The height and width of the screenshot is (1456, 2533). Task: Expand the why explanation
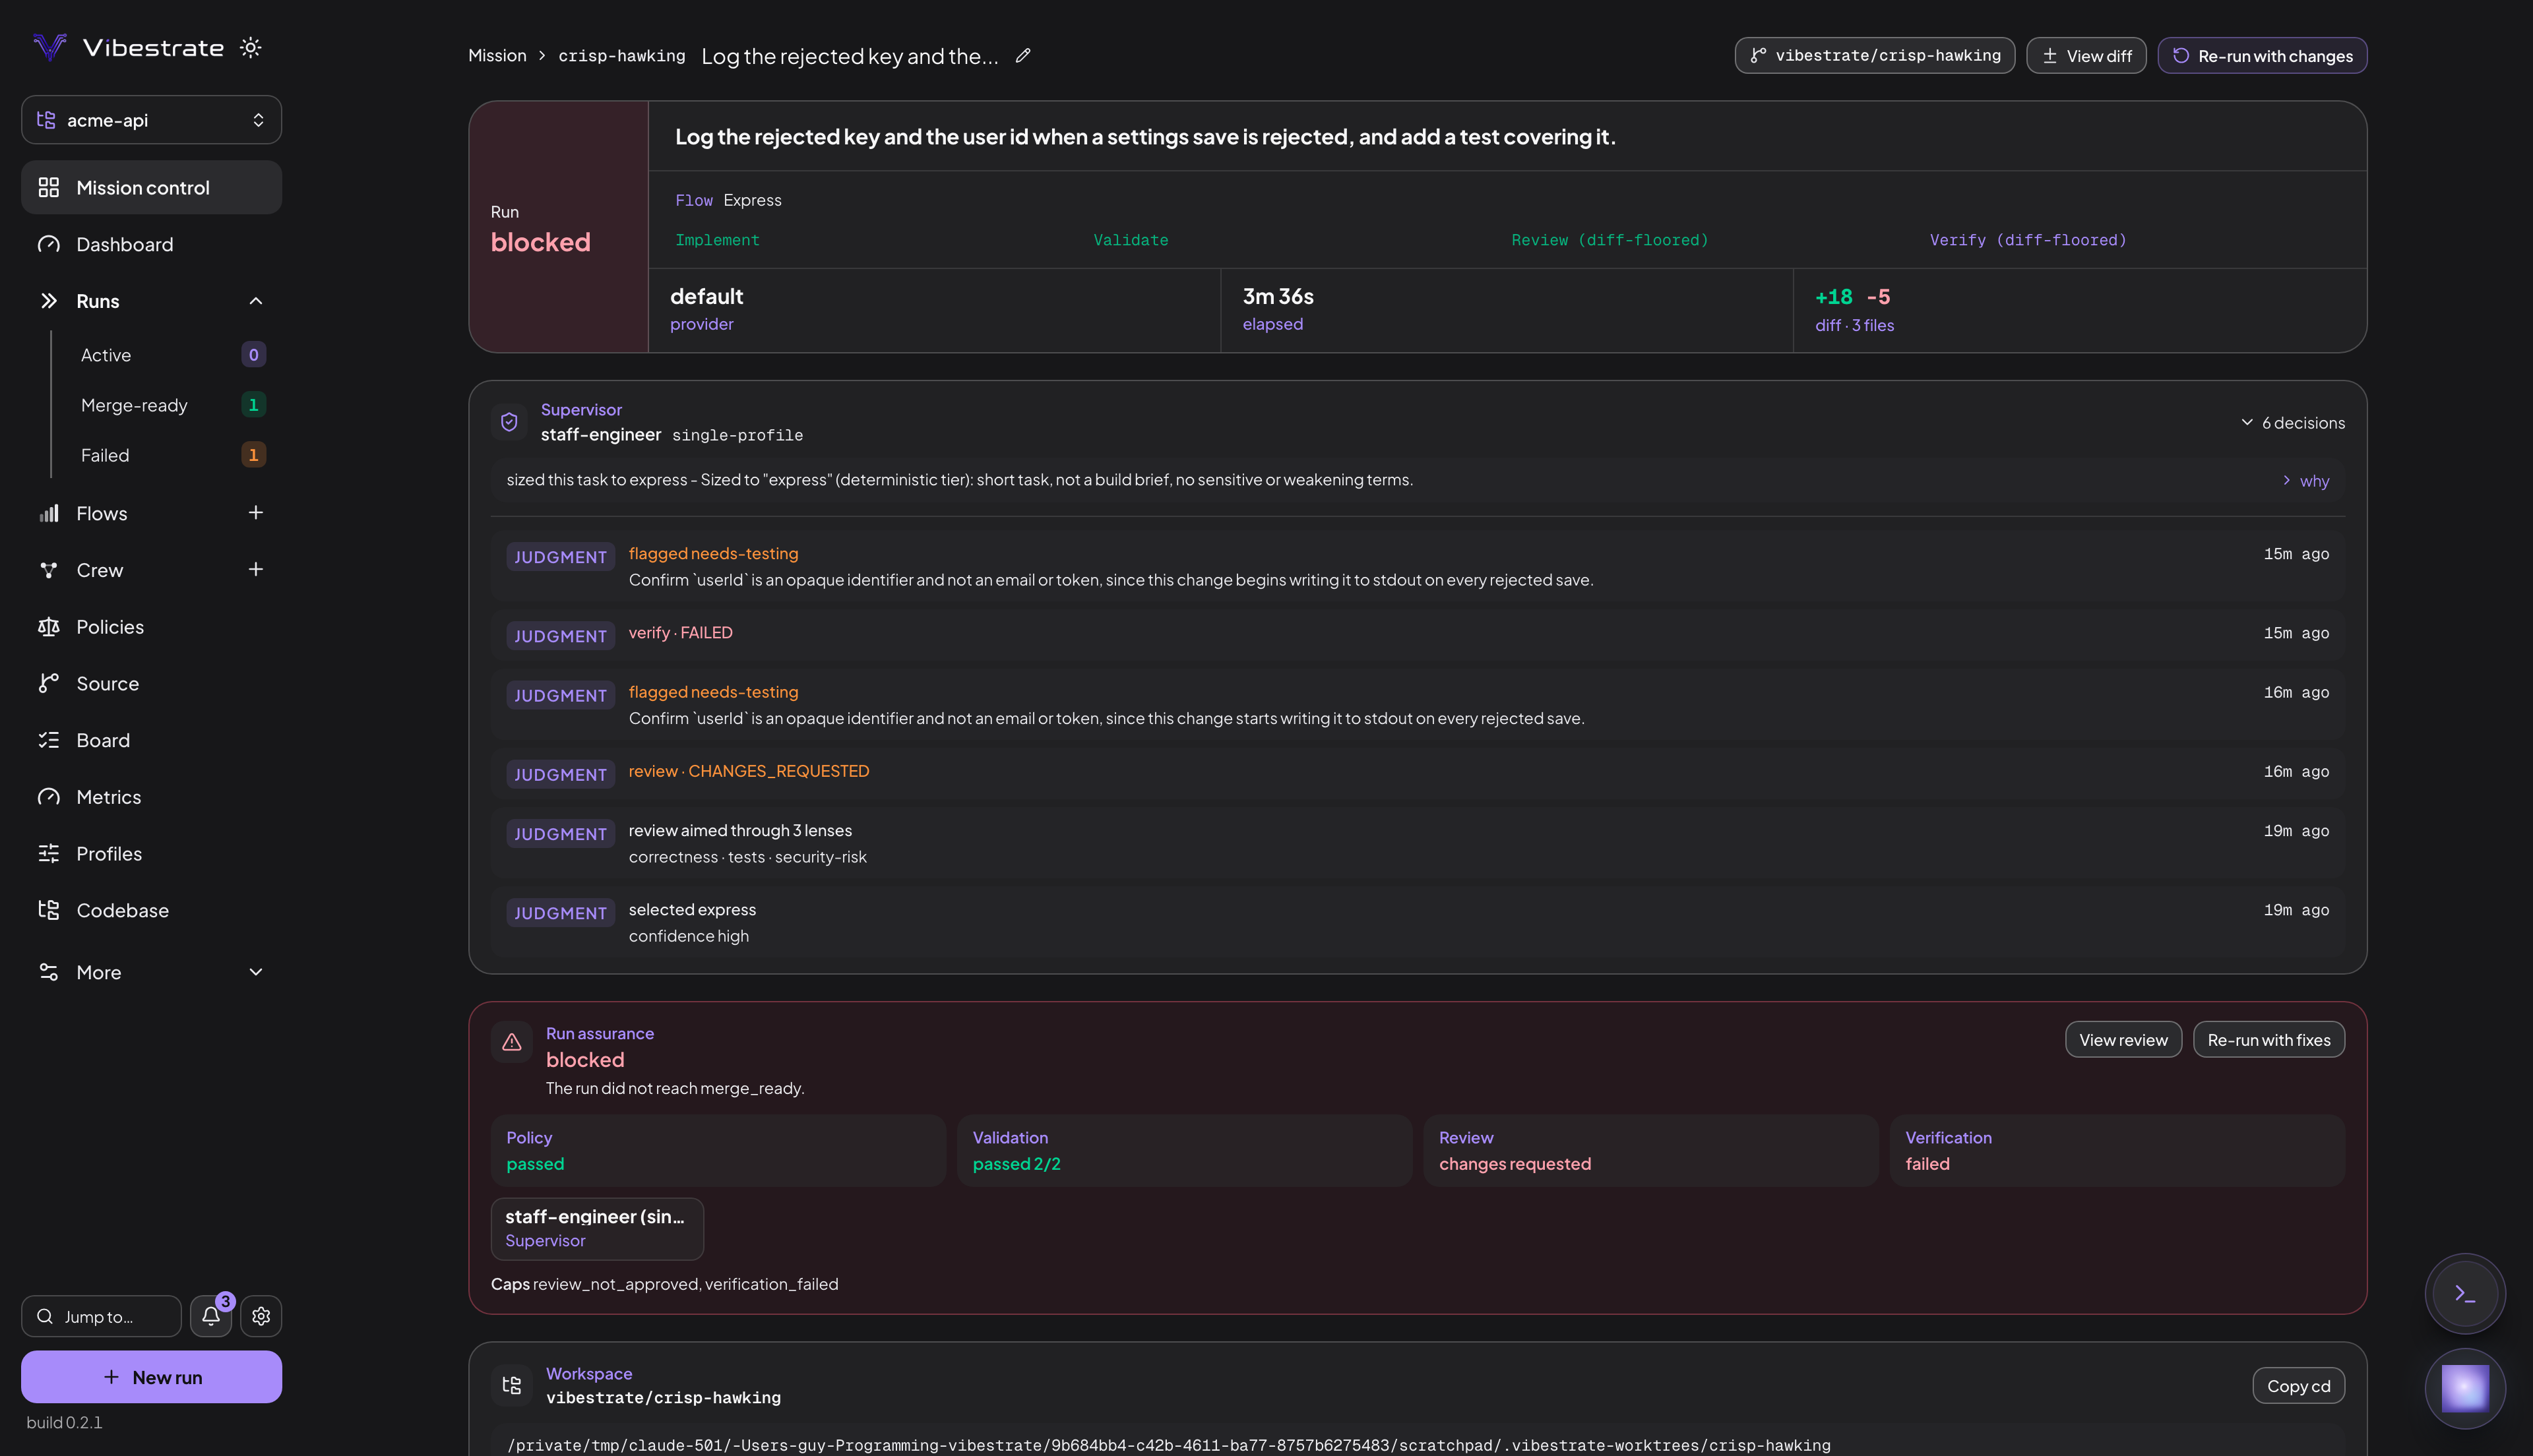click(2305, 481)
